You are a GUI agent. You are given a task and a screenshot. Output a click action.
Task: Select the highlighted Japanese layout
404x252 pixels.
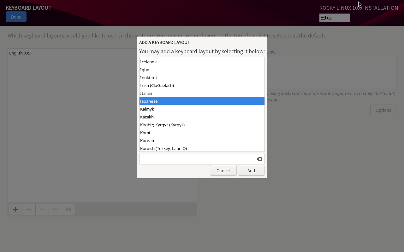(x=202, y=101)
